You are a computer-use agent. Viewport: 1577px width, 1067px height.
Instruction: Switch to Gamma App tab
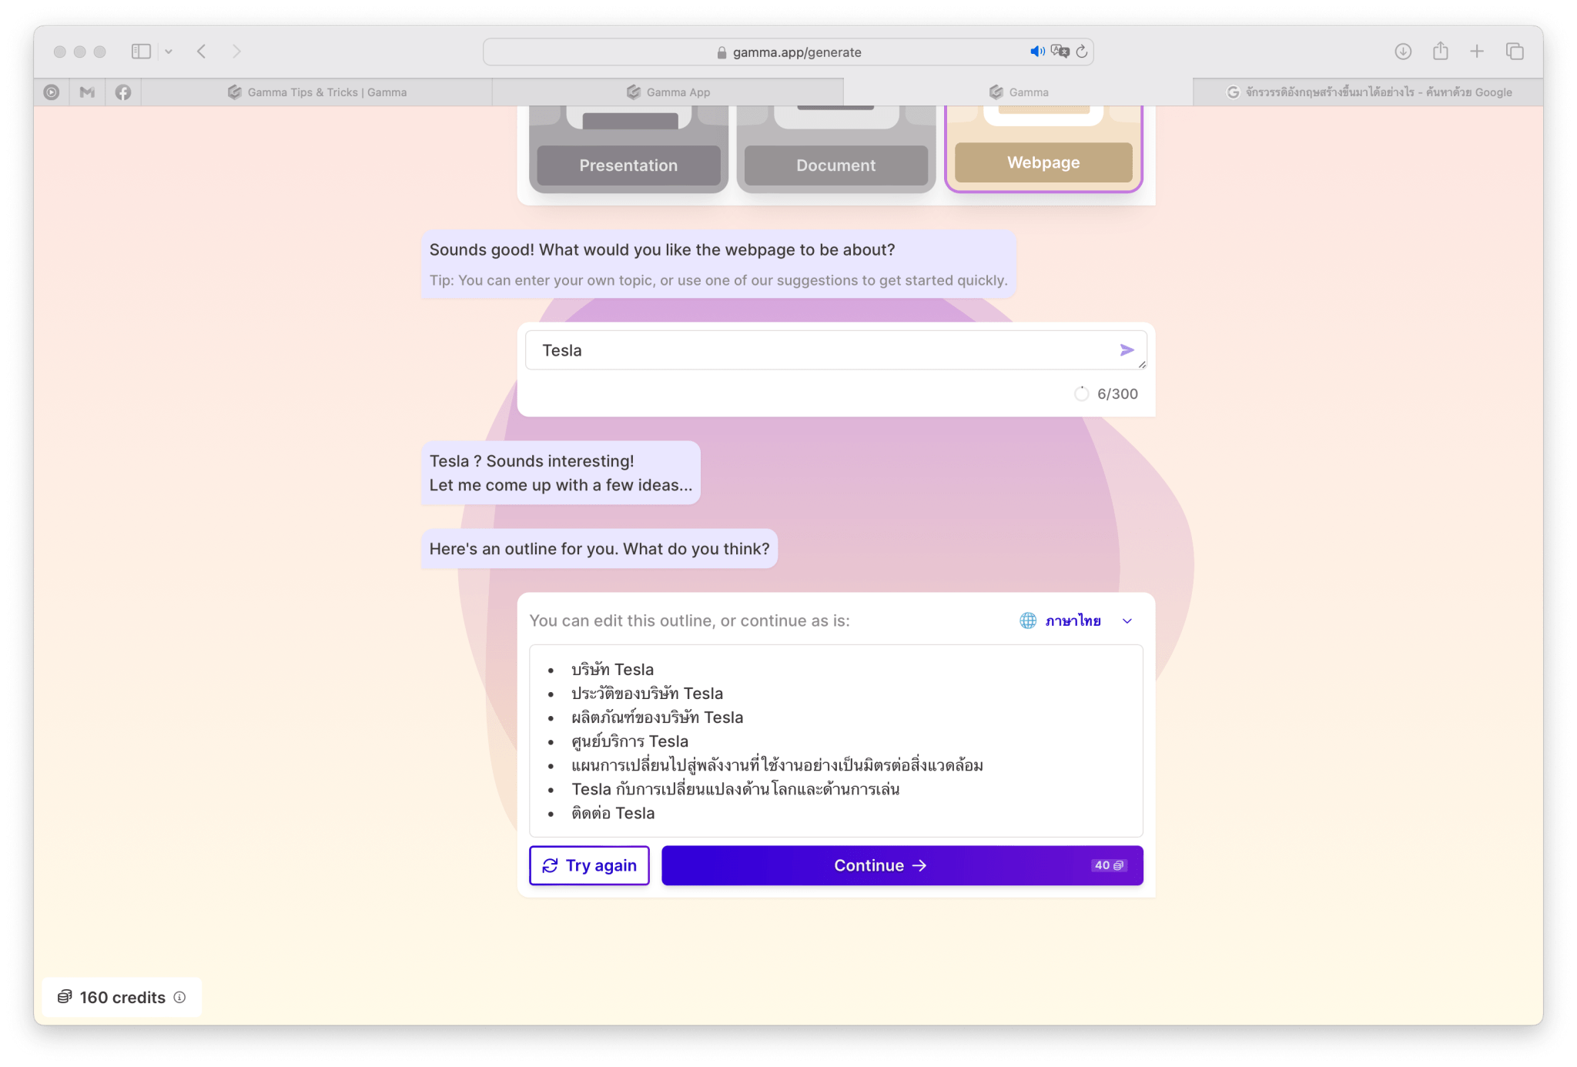[x=668, y=92]
